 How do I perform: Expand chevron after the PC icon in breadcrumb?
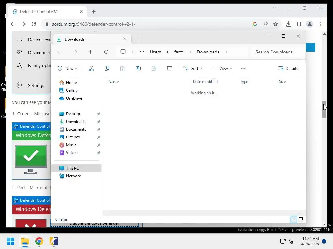pos(133,52)
